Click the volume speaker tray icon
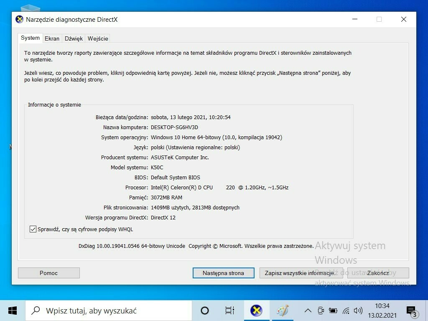 [x=358, y=311]
